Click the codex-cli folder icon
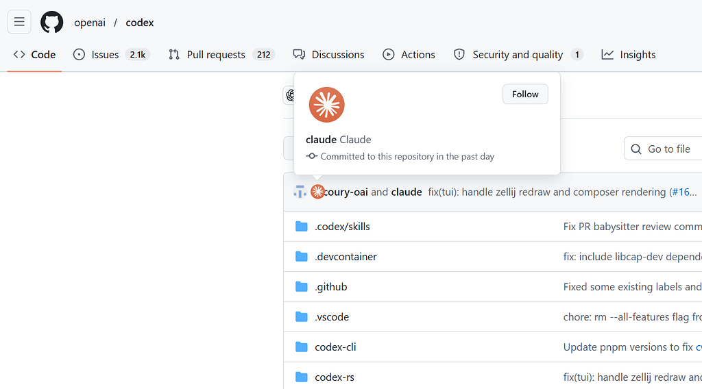Screen dimensions: 702x389 click(302, 347)
